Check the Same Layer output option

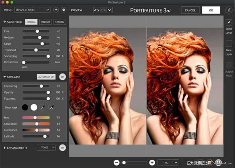(x=229, y=22)
